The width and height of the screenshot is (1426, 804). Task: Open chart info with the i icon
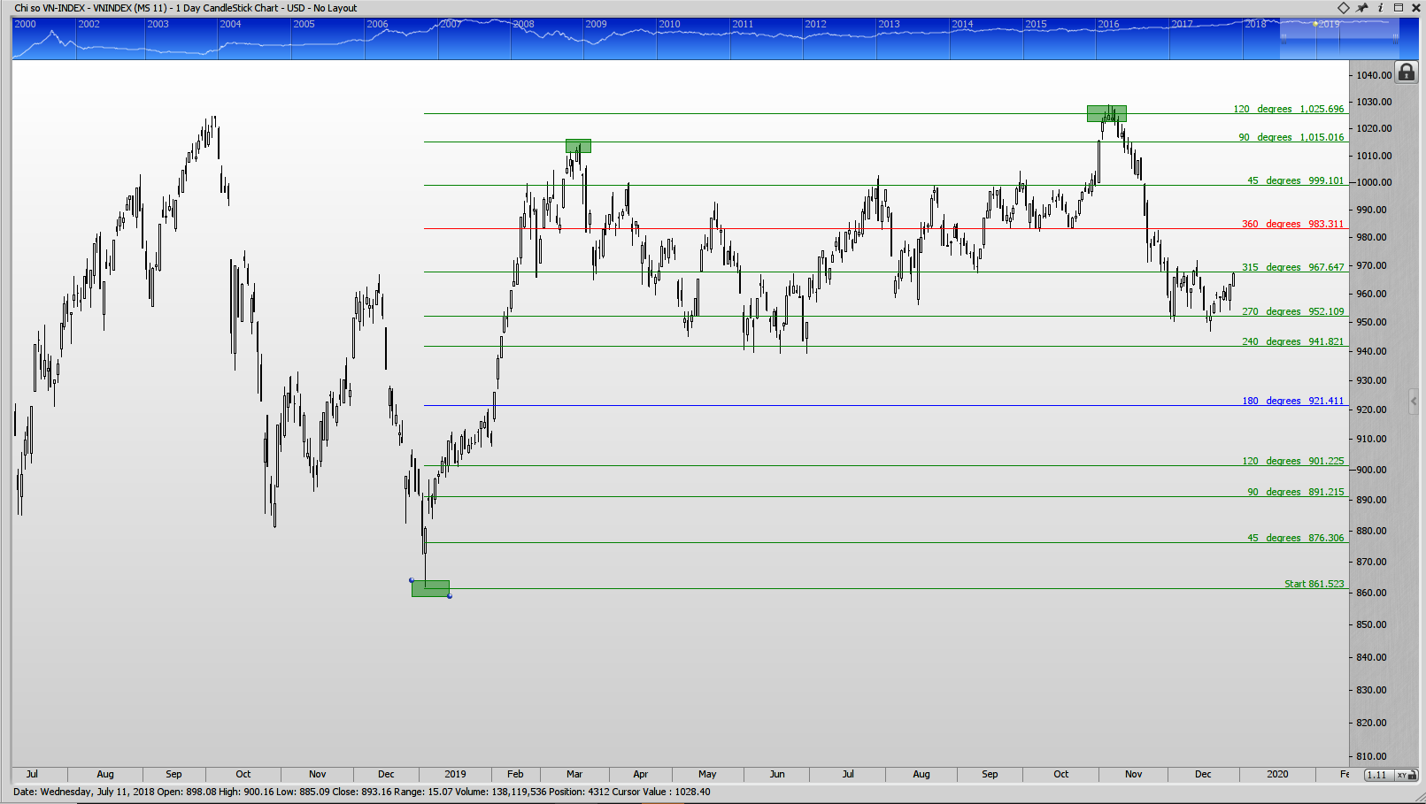tap(1380, 8)
